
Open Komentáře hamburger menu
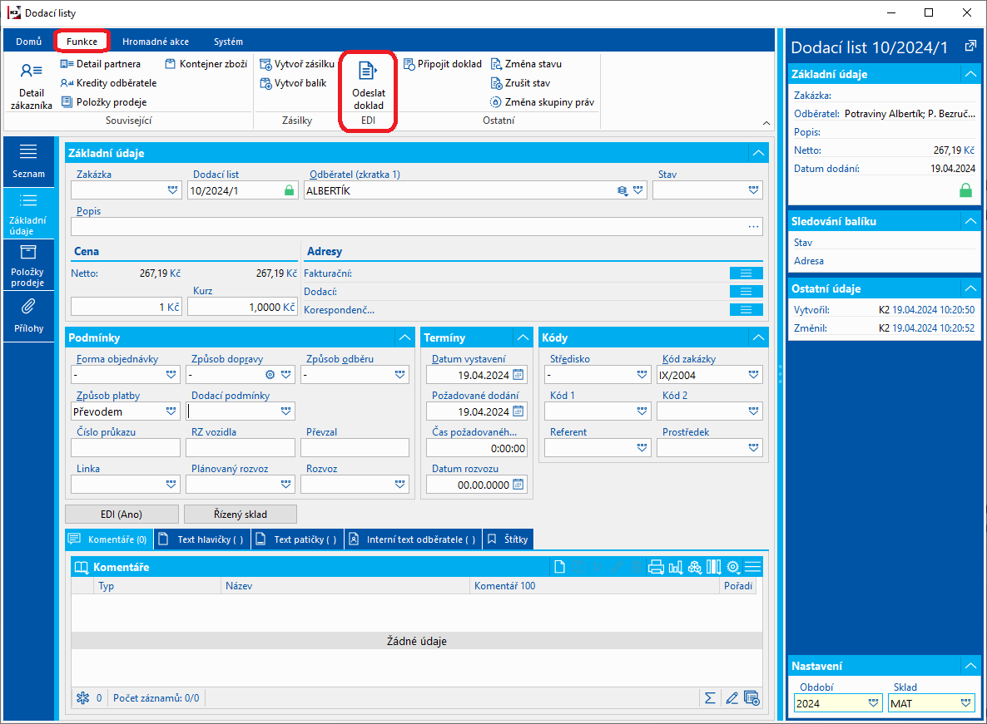tap(752, 567)
